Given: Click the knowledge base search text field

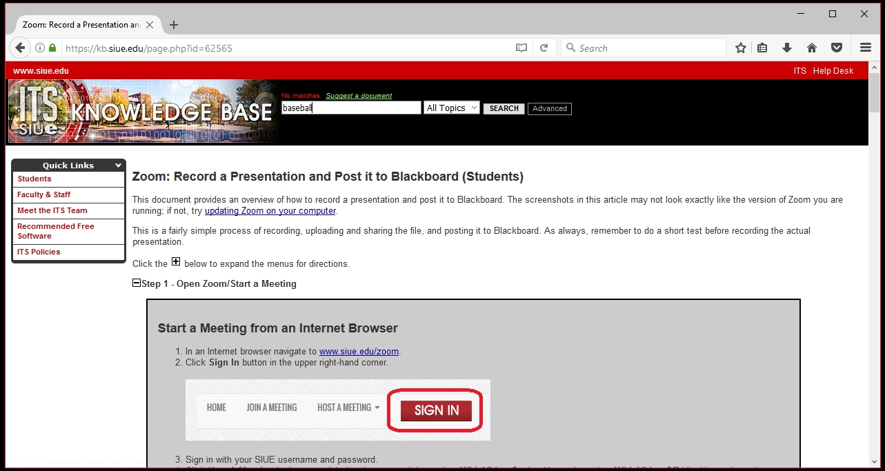Looking at the screenshot, I should point(350,108).
